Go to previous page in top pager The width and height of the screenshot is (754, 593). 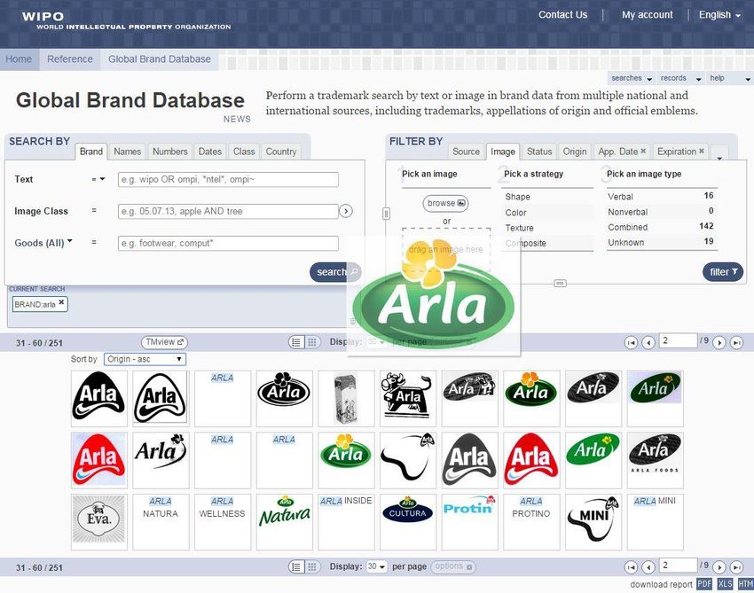pyautogui.click(x=648, y=343)
